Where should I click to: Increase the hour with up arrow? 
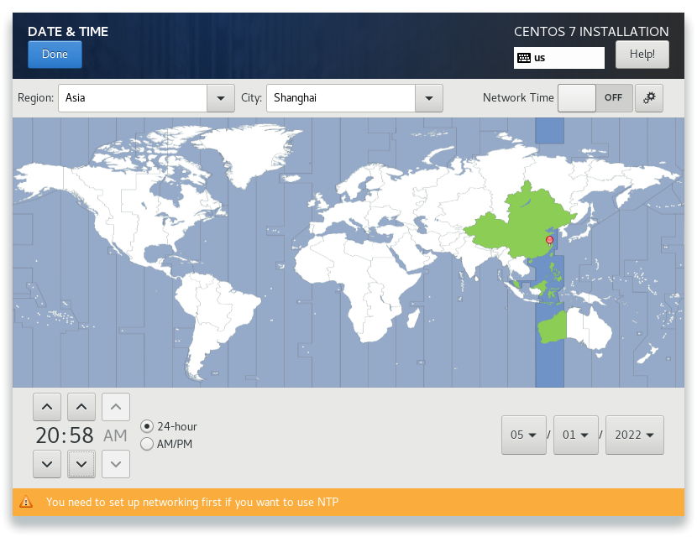coord(47,407)
